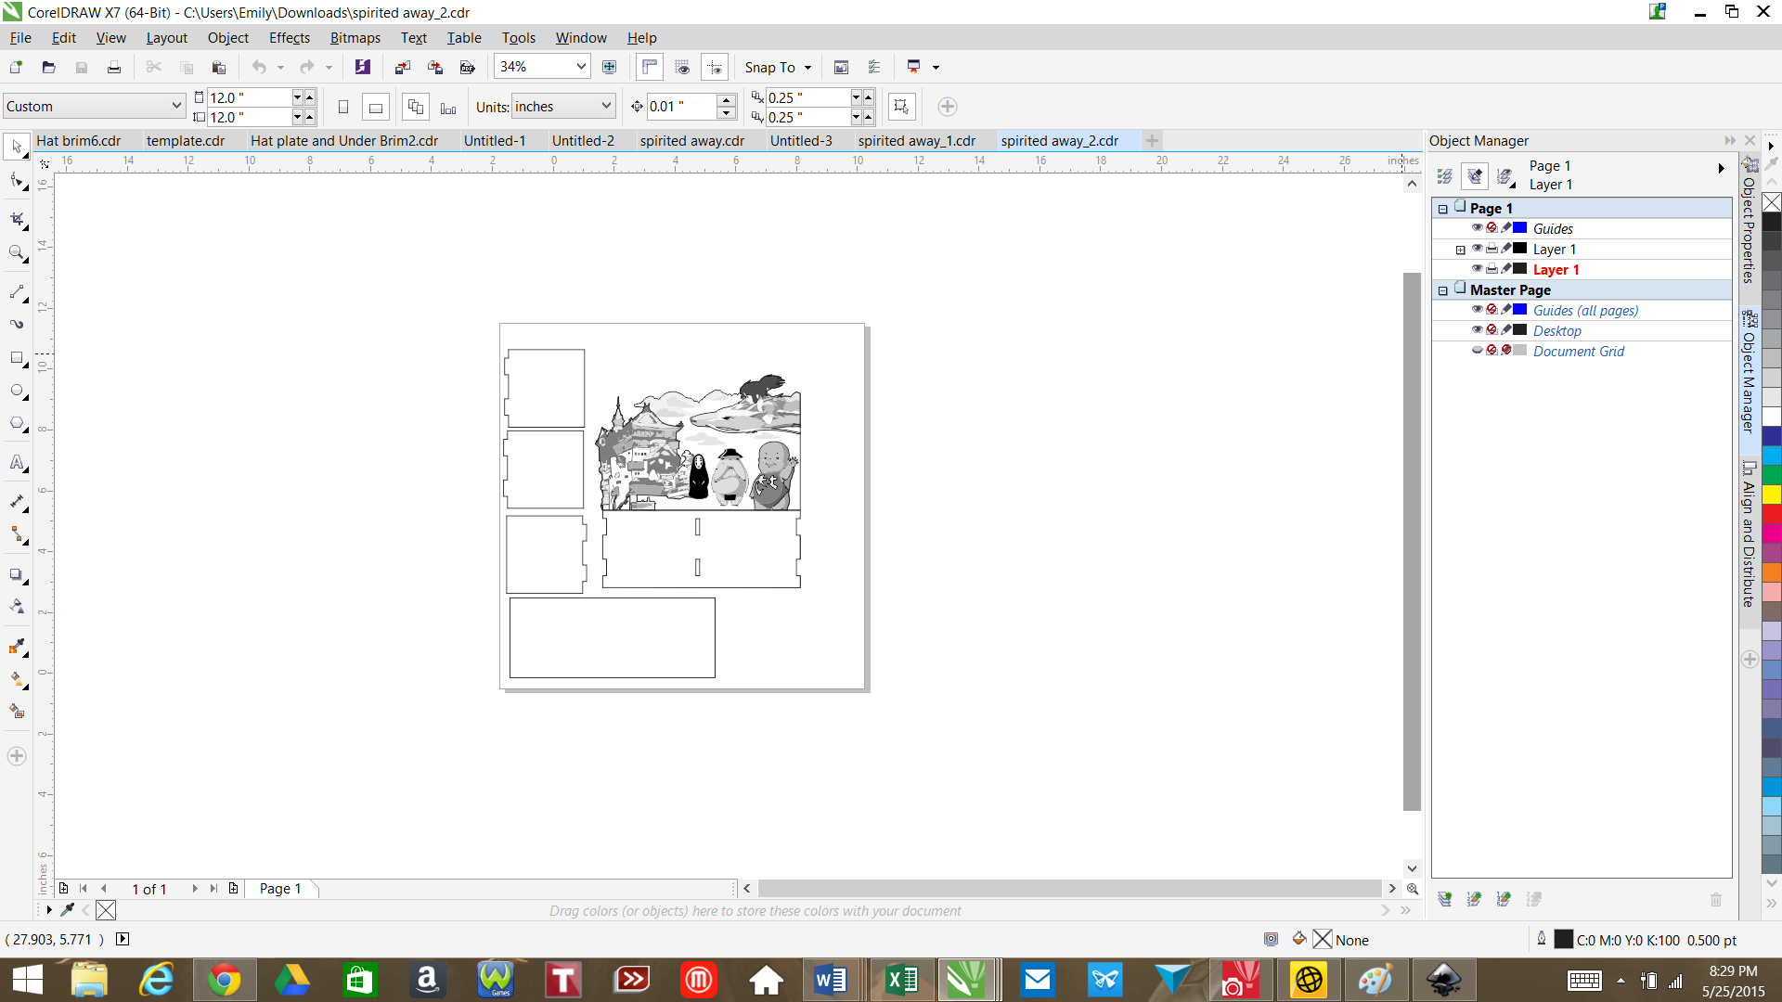
Task: Click the Print icon in the toolbar
Action: tap(114, 67)
